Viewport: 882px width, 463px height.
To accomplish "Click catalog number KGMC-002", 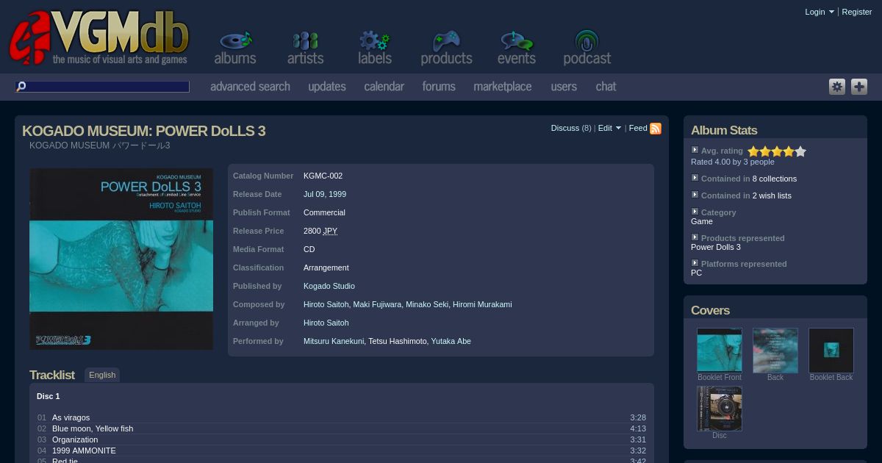I will coord(323,176).
